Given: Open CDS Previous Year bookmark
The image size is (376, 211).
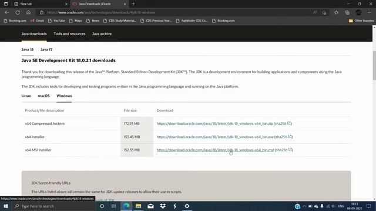Looking at the screenshot, I should click(x=156, y=21).
